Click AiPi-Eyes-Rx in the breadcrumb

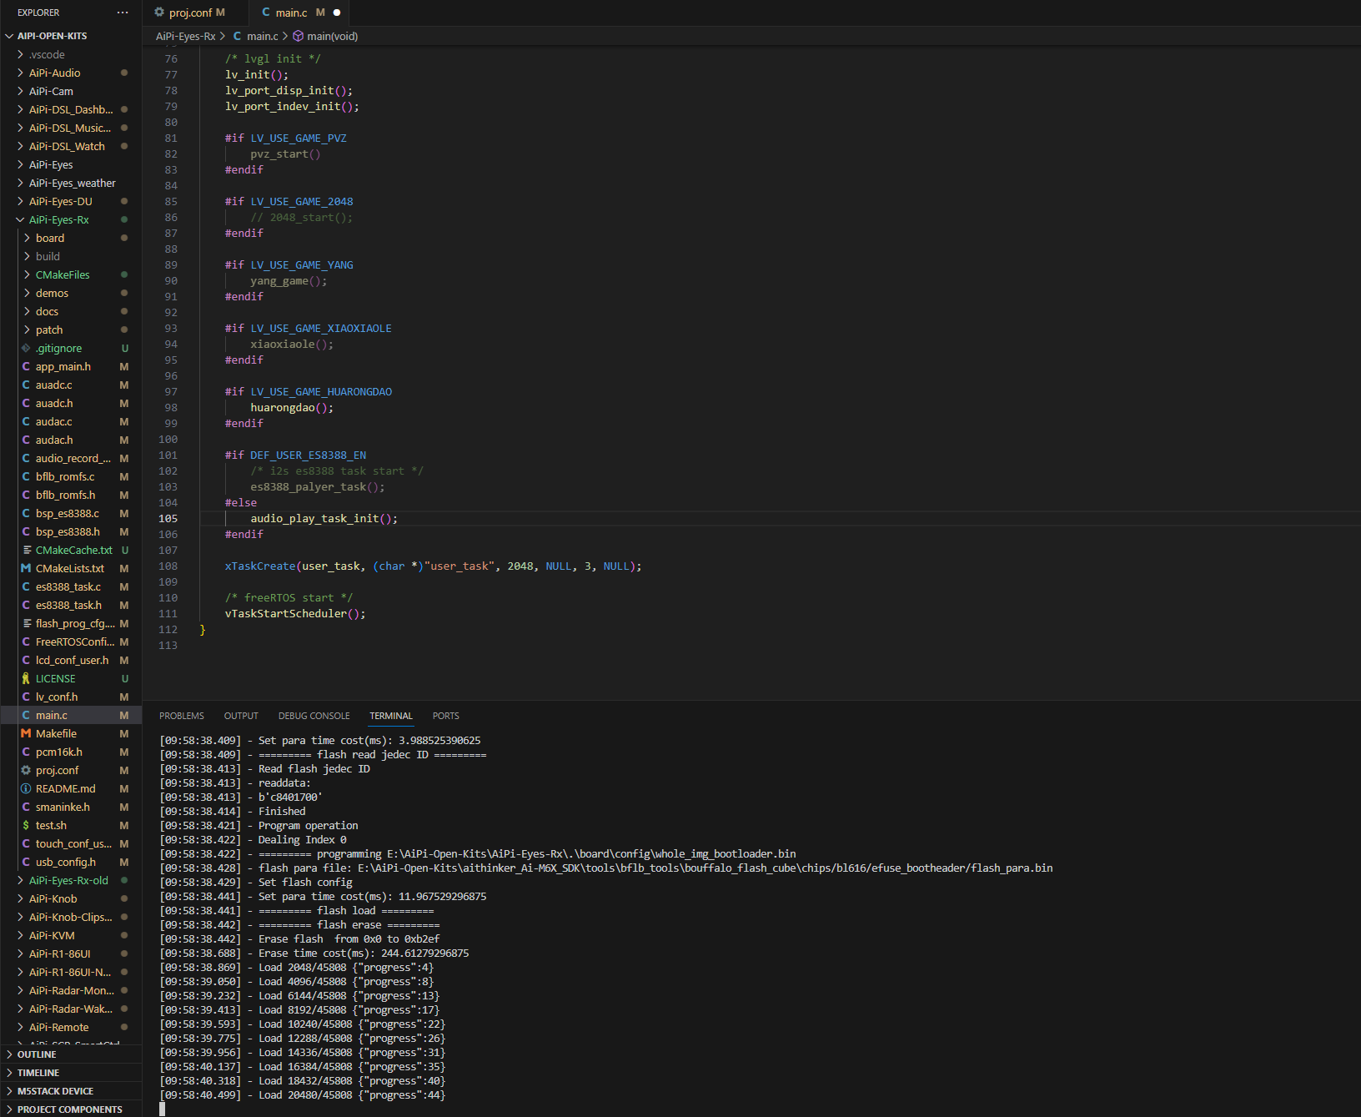tap(185, 36)
